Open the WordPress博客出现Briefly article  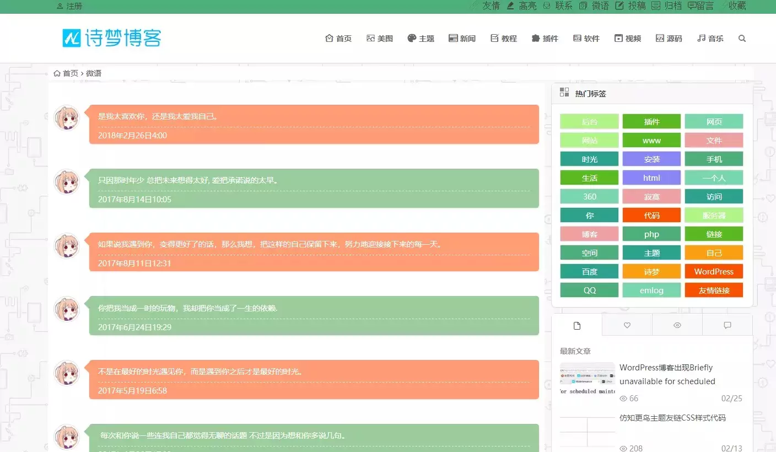tap(667, 374)
